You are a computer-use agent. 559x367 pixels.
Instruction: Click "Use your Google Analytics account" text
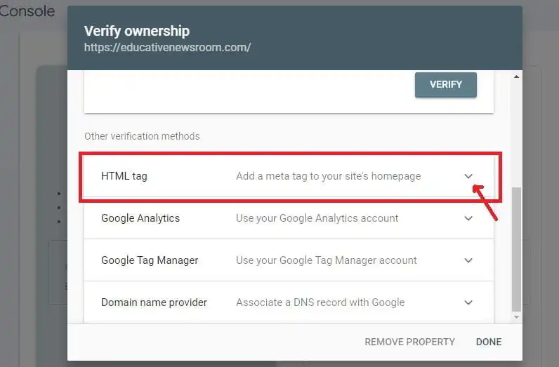317,218
